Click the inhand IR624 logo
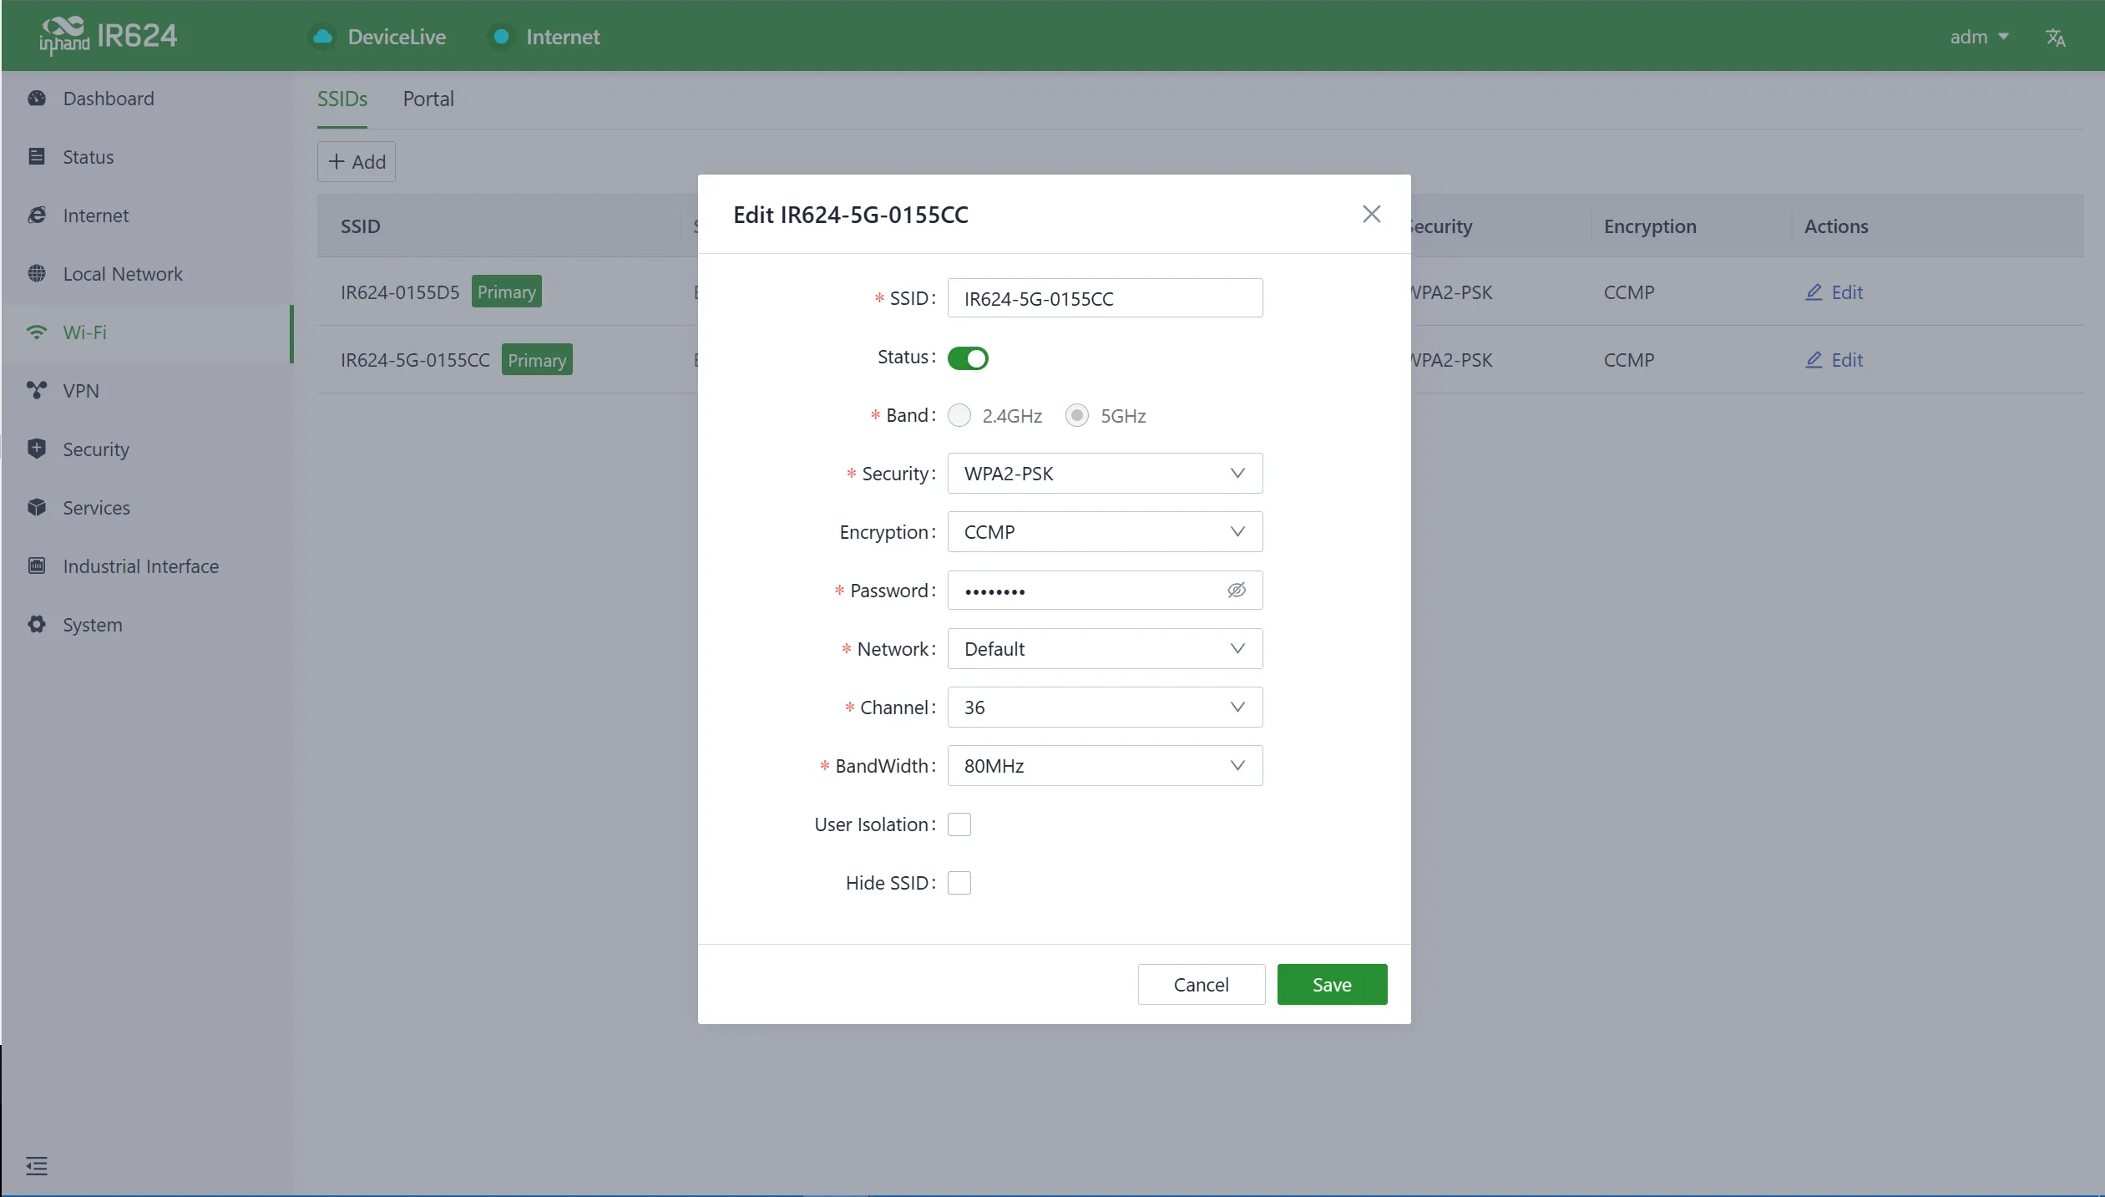Image resolution: width=2105 pixels, height=1197 pixels. tap(109, 36)
